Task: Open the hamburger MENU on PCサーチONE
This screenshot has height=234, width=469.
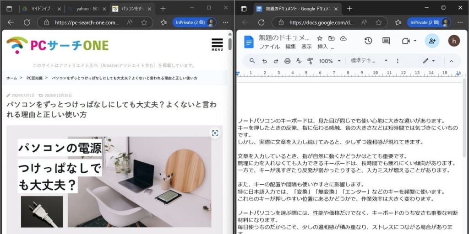Action: tap(217, 44)
